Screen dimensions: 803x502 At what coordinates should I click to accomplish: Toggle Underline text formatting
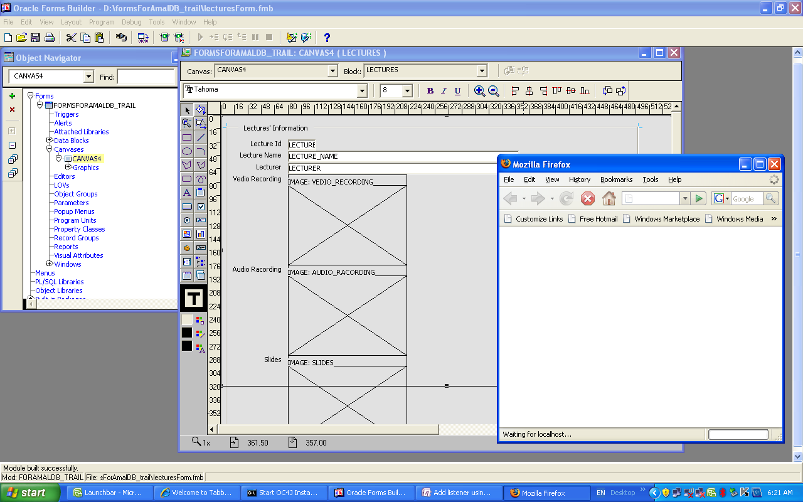457,91
